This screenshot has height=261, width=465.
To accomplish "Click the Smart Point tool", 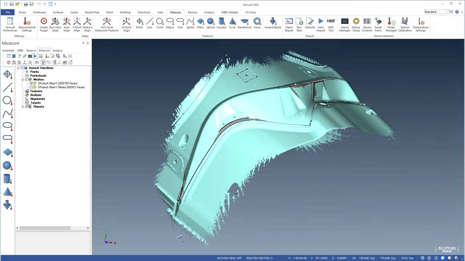I will [378, 25].
